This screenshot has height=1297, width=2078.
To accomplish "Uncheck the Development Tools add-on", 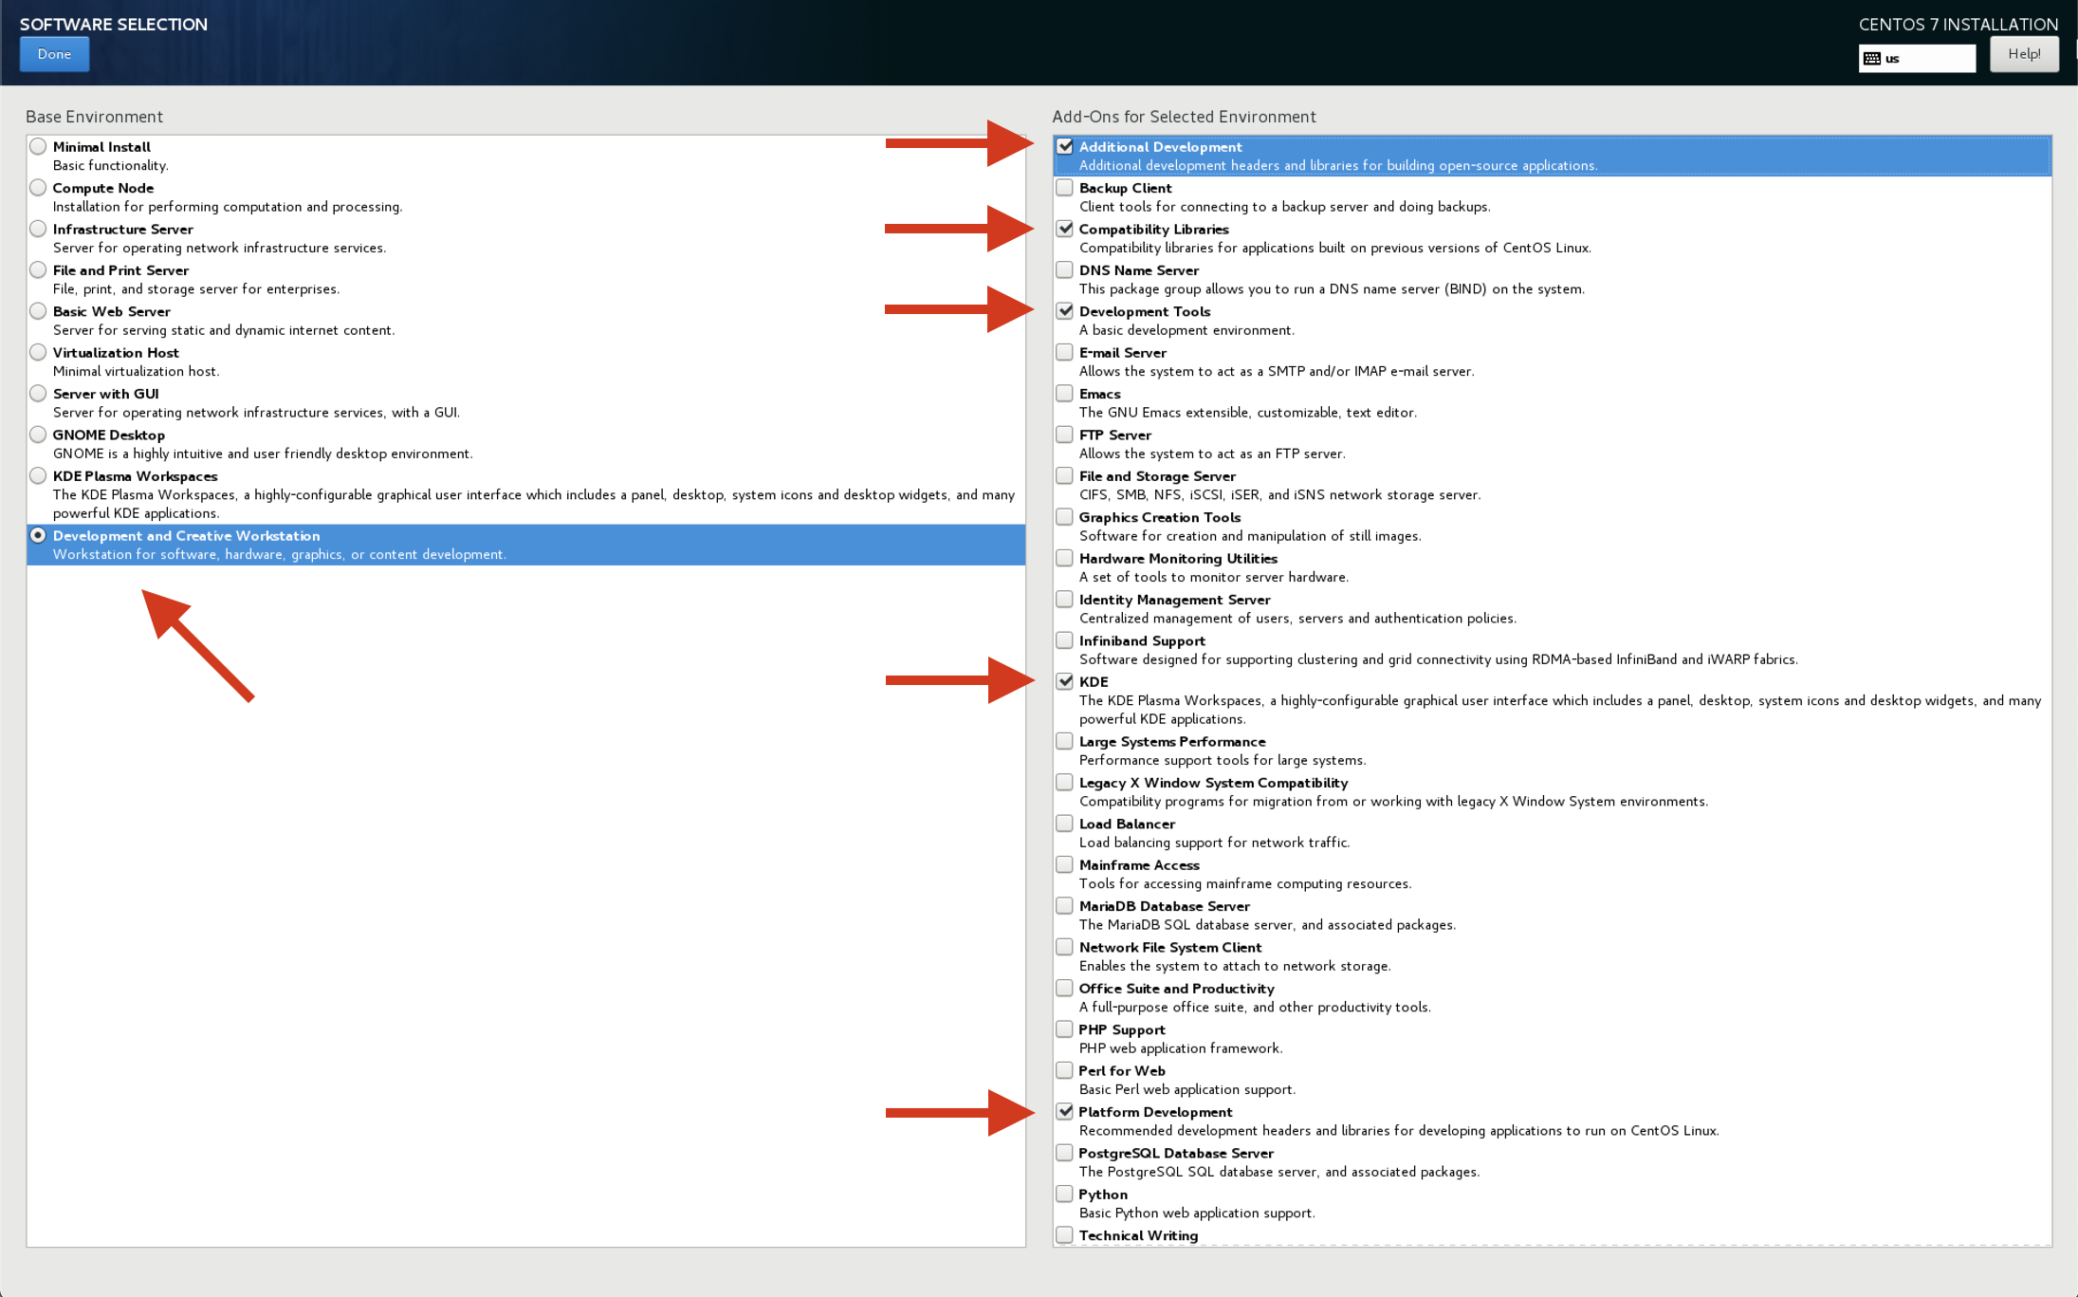I will coord(1064,311).
